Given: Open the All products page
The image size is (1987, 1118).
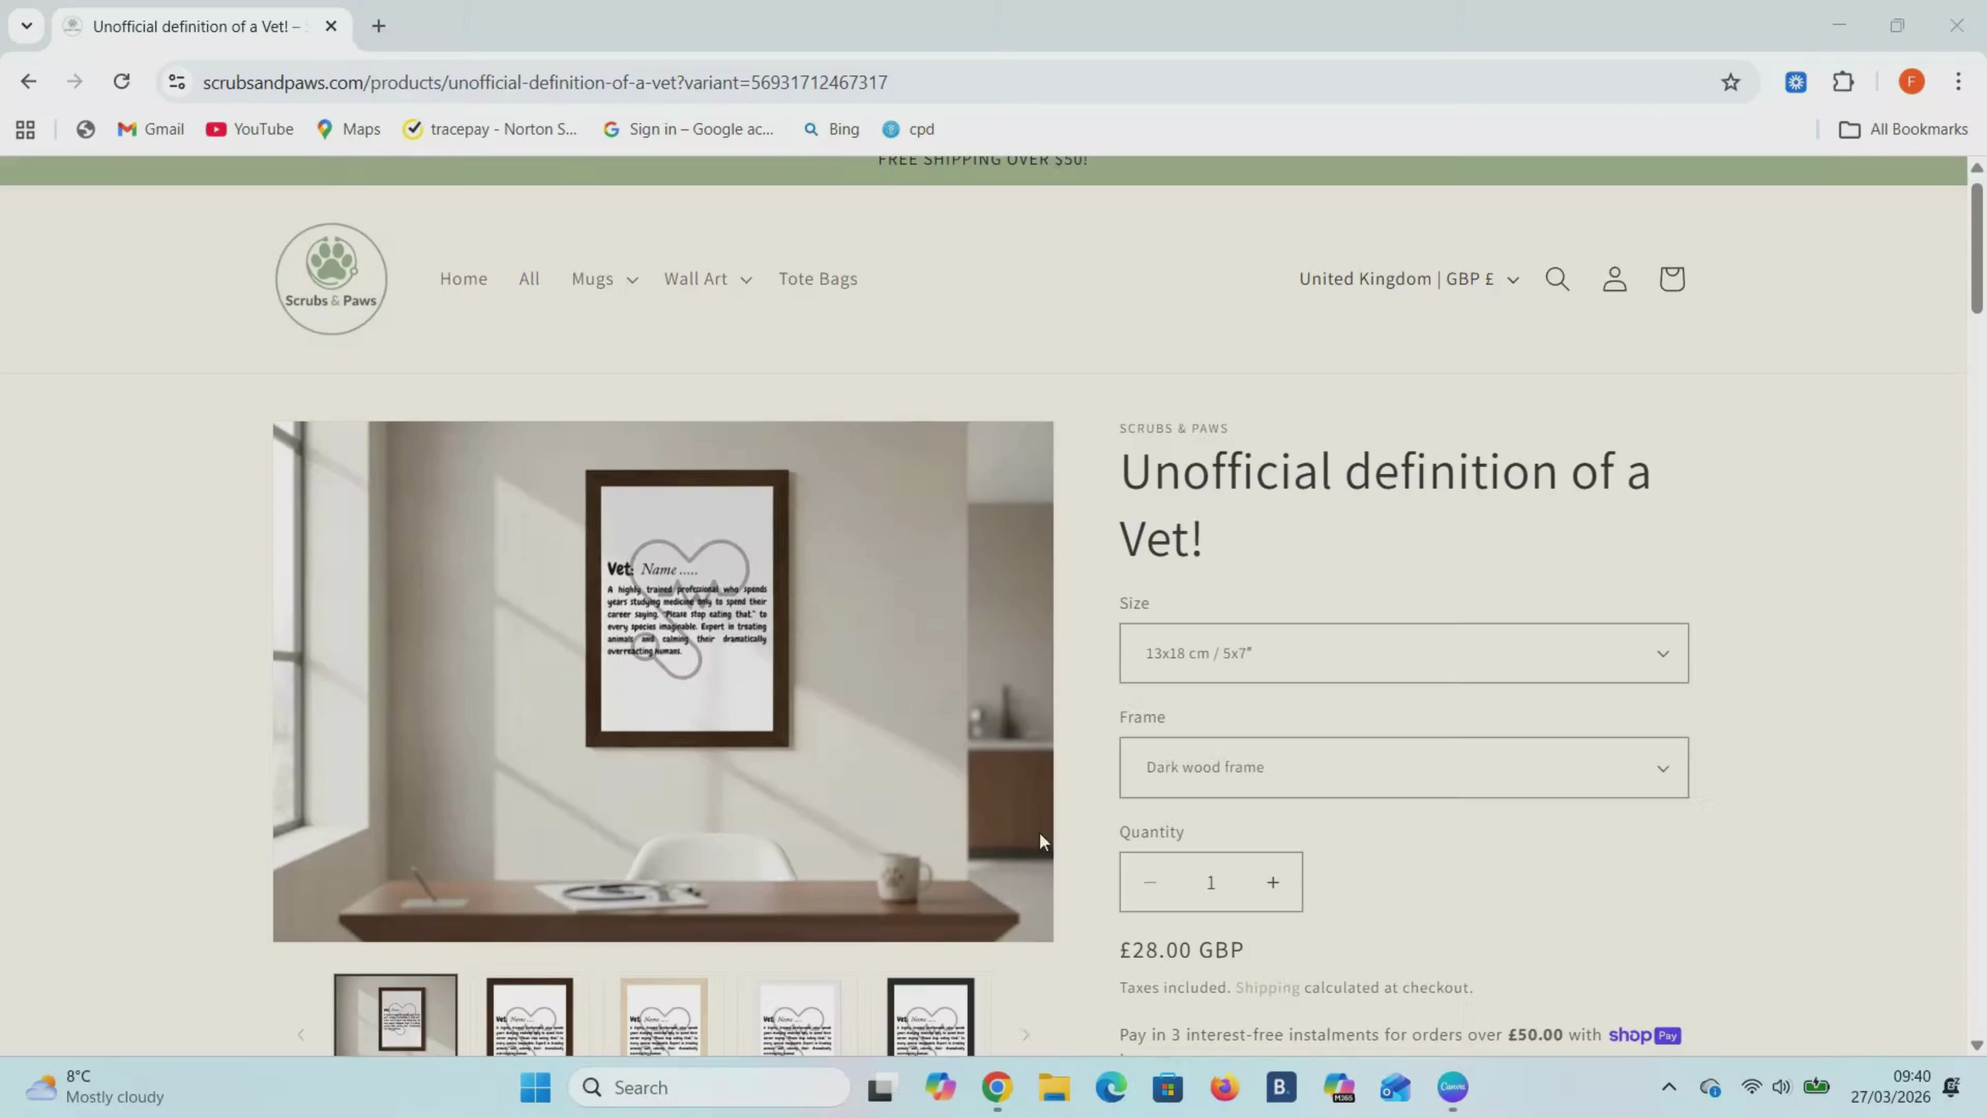Looking at the screenshot, I should pyautogui.click(x=529, y=279).
